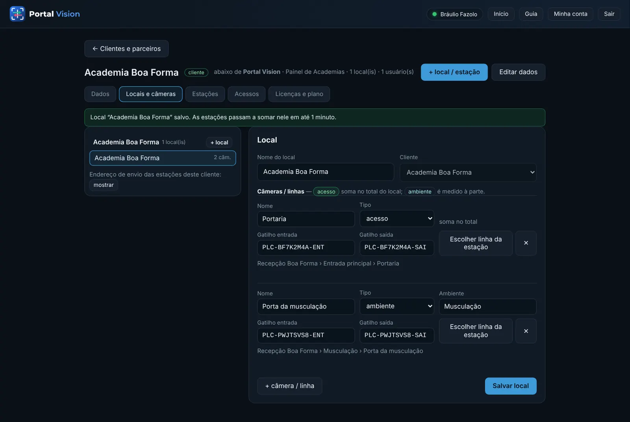Click the acesso legend badge
Viewport: 630px width, 422px height.
pos(326,192)
